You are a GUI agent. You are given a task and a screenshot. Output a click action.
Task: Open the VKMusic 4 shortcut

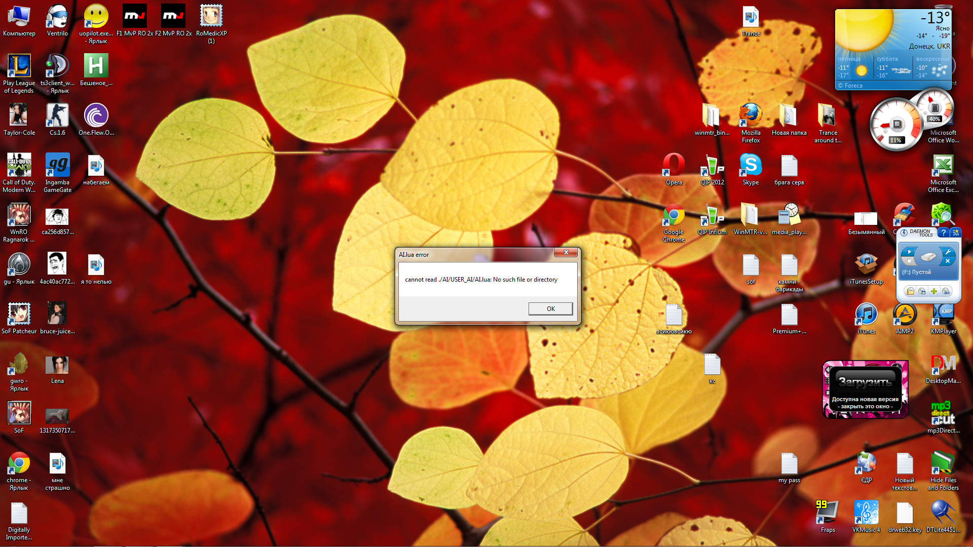pos(866,517)
